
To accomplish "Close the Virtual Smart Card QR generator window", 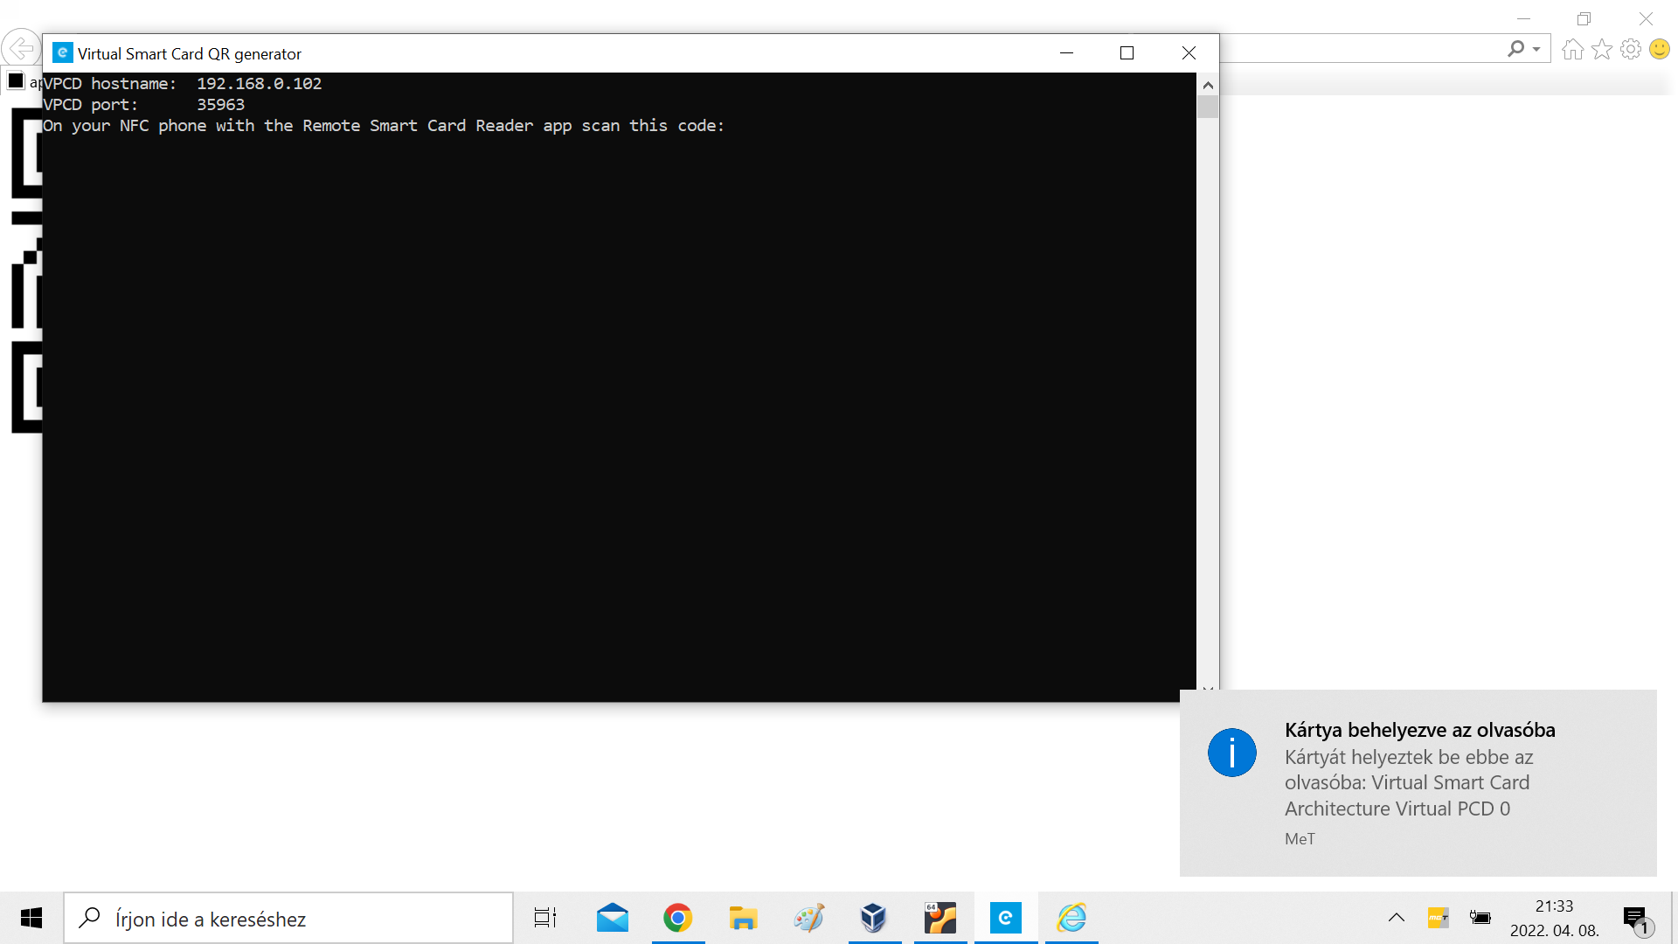I will pos(1189,53).
